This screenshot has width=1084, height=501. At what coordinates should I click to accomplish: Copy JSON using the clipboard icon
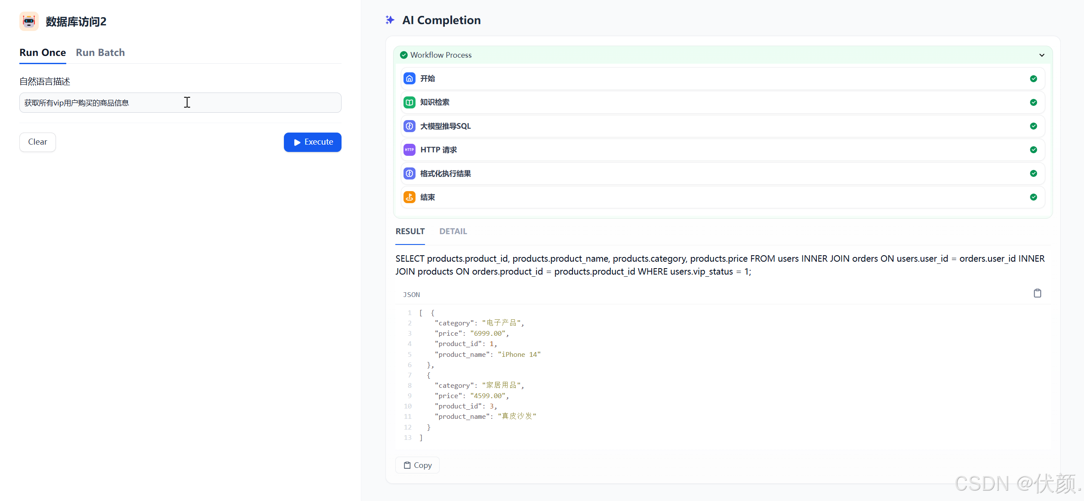1037,294
